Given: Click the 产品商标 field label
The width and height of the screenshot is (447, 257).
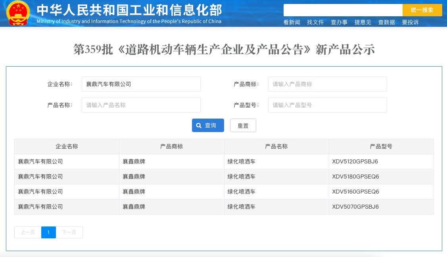Looking at the screenshot, I should tap(246, 84).
